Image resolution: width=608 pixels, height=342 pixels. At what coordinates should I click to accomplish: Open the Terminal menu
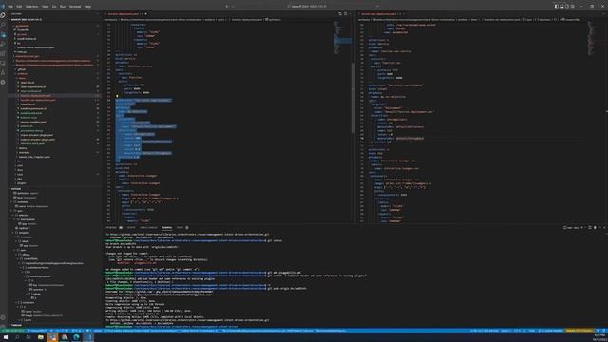pyautogui.click(x=75, y=7)
